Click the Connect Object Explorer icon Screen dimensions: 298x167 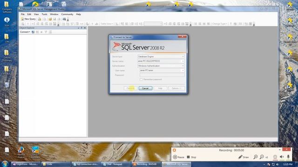(33, 32)
